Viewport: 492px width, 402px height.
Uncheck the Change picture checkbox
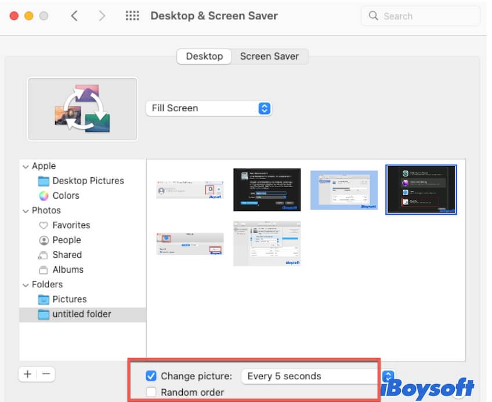point(151,376)
